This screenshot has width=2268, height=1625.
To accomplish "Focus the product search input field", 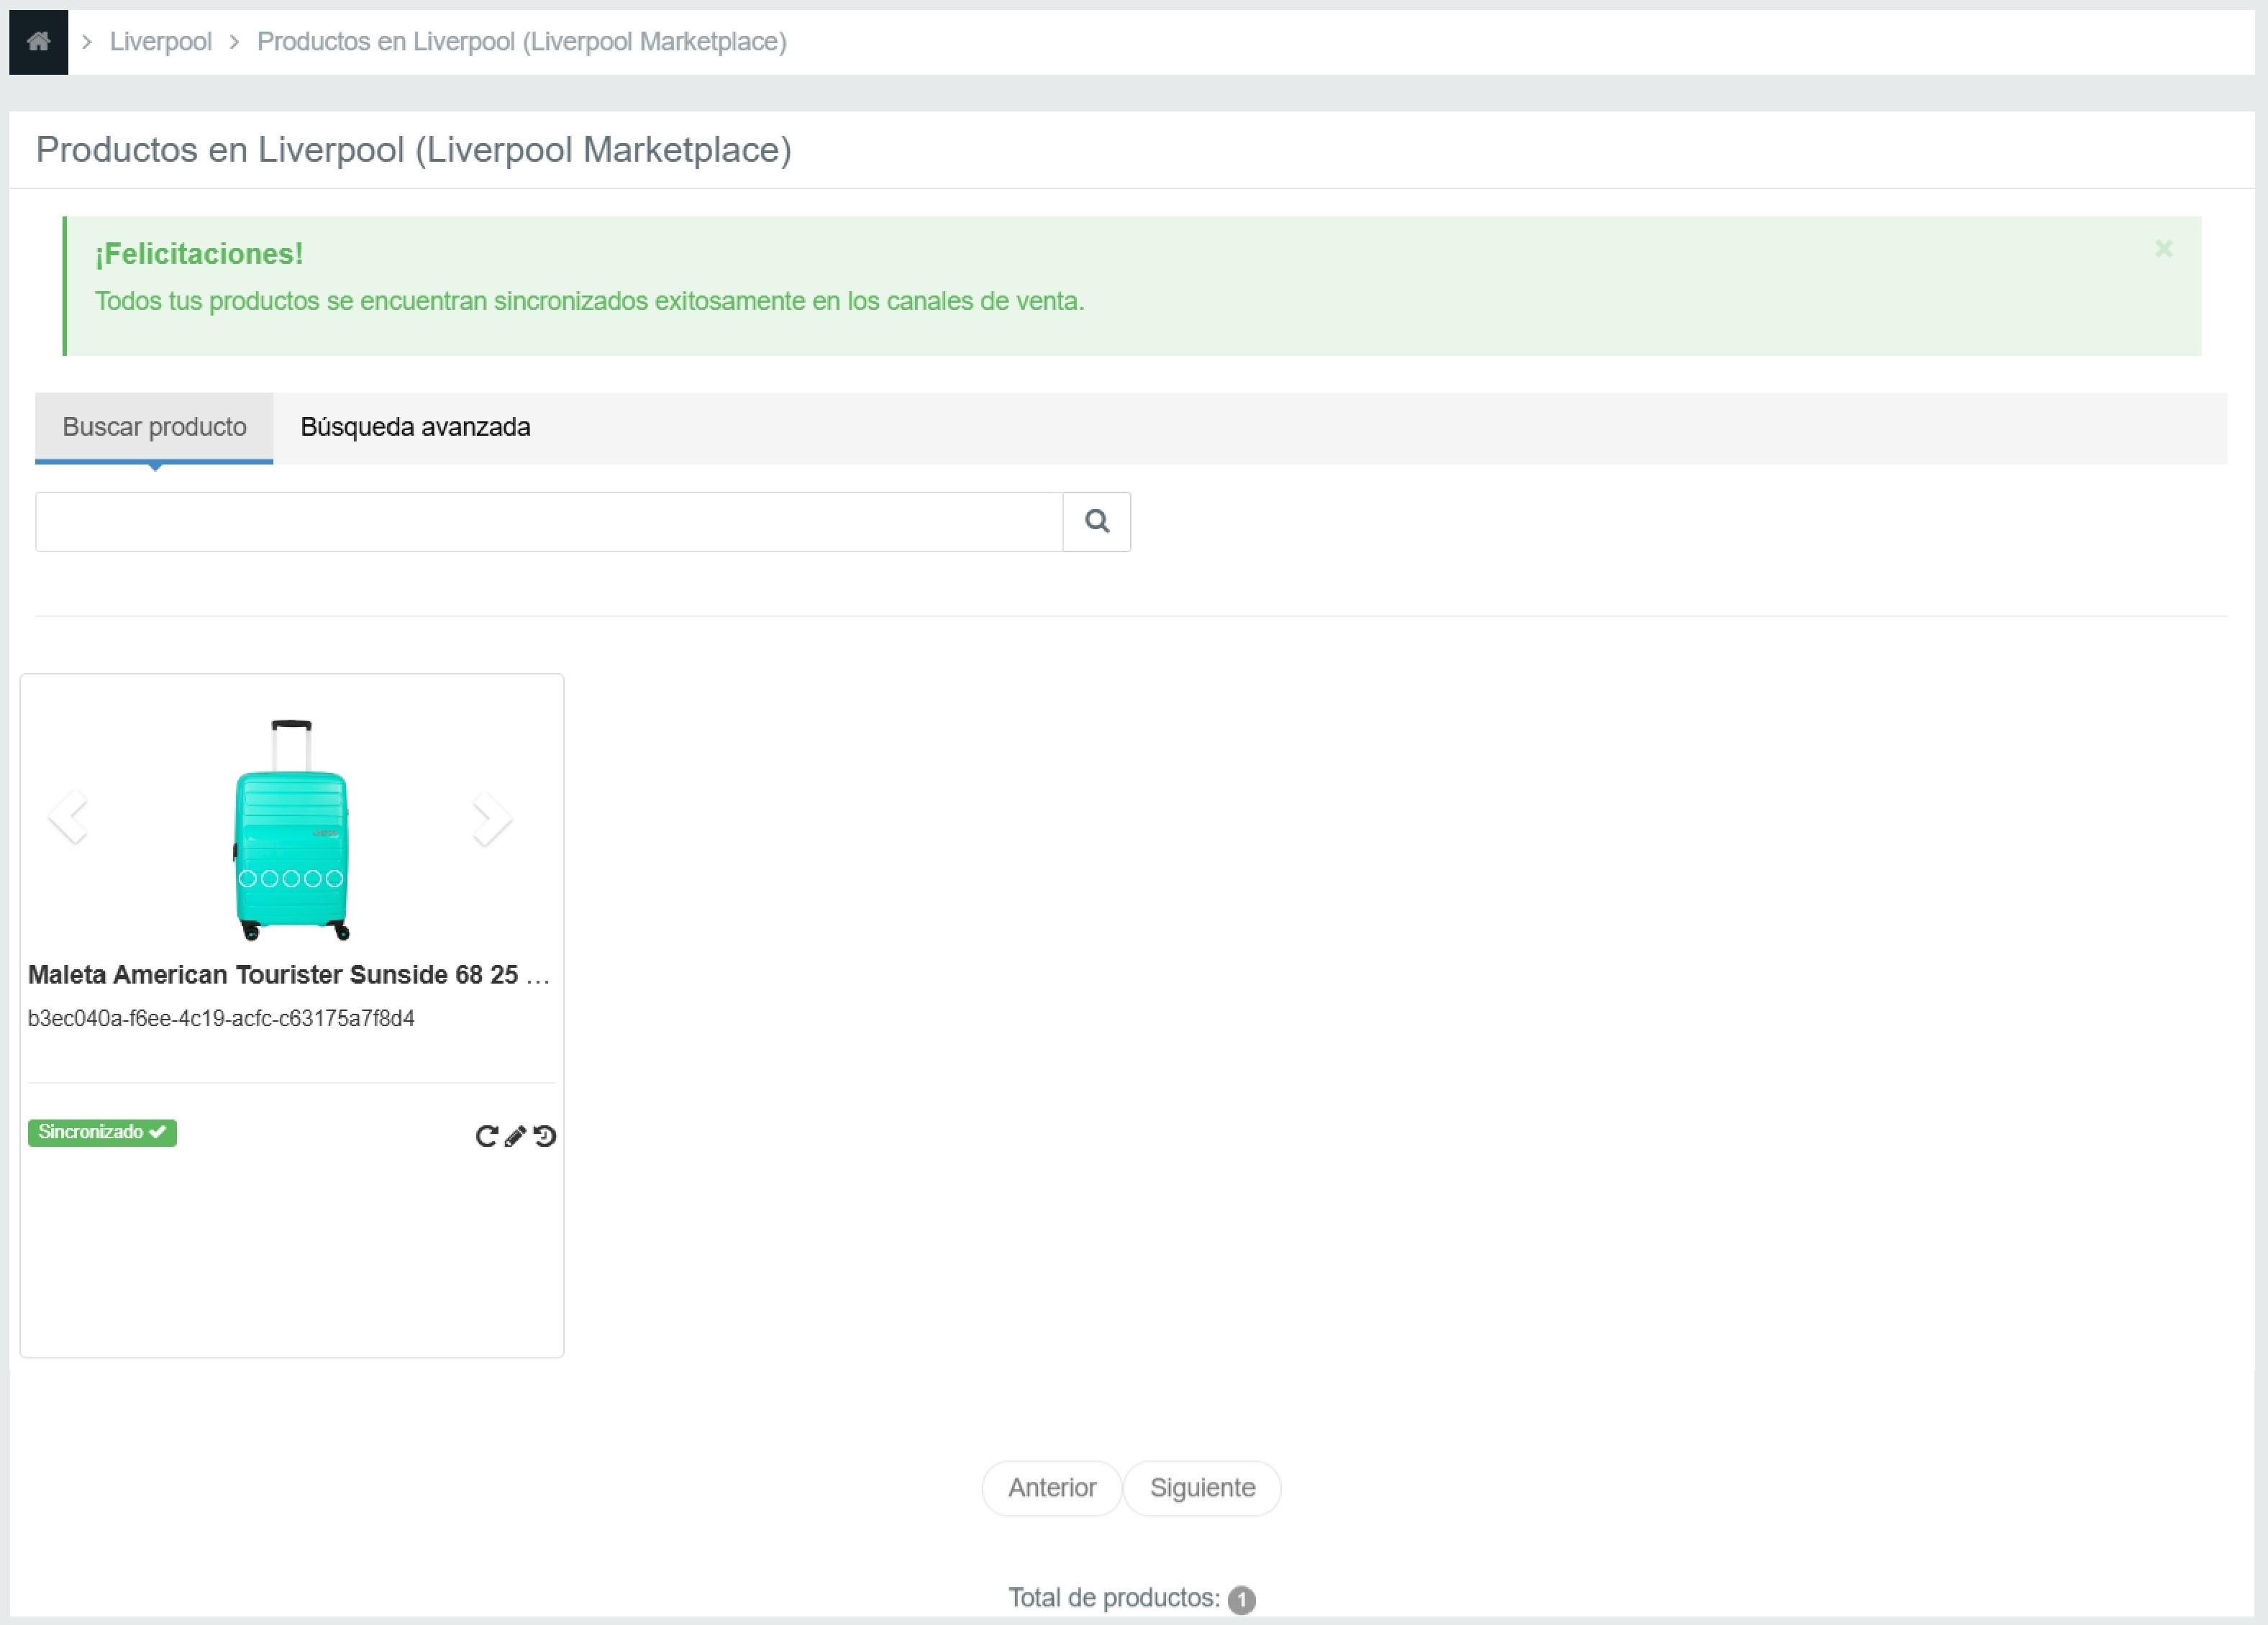I will [x=549, y=522].
